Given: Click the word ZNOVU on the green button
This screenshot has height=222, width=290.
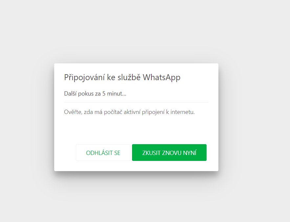Looking at the screenshot, I should coord(172,153).
